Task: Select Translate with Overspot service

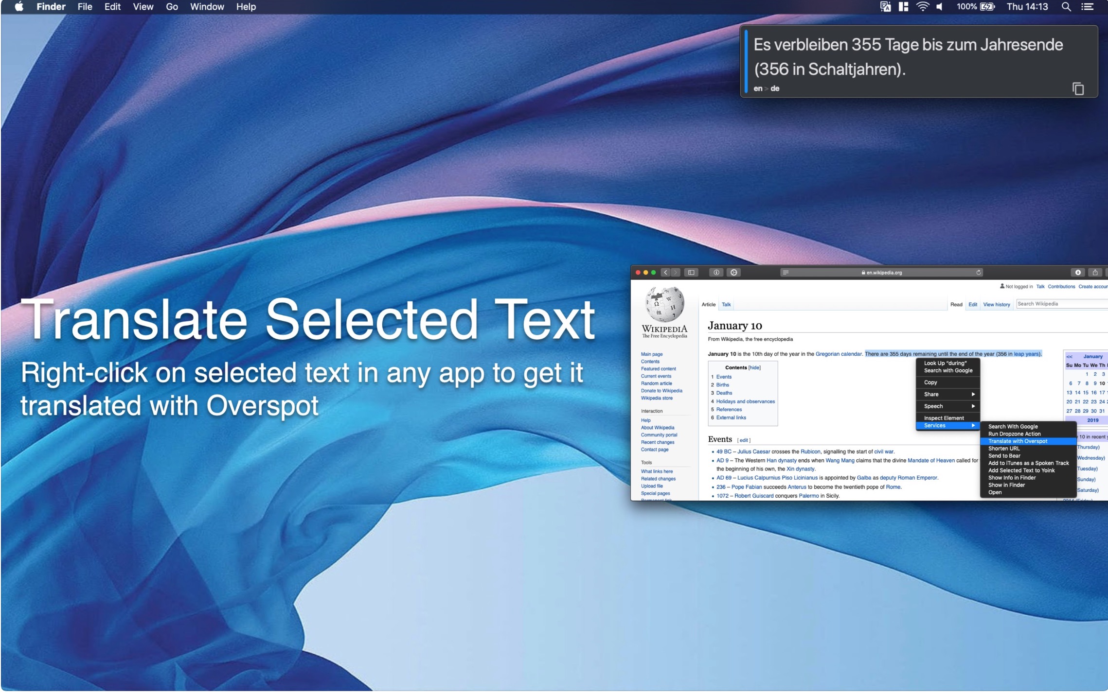Action: [1018, 441]
